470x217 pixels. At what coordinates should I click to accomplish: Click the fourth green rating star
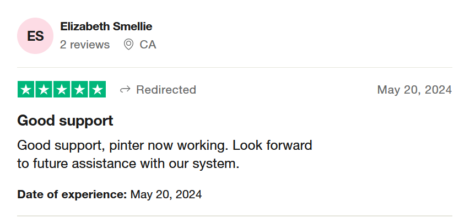(79, 89)
